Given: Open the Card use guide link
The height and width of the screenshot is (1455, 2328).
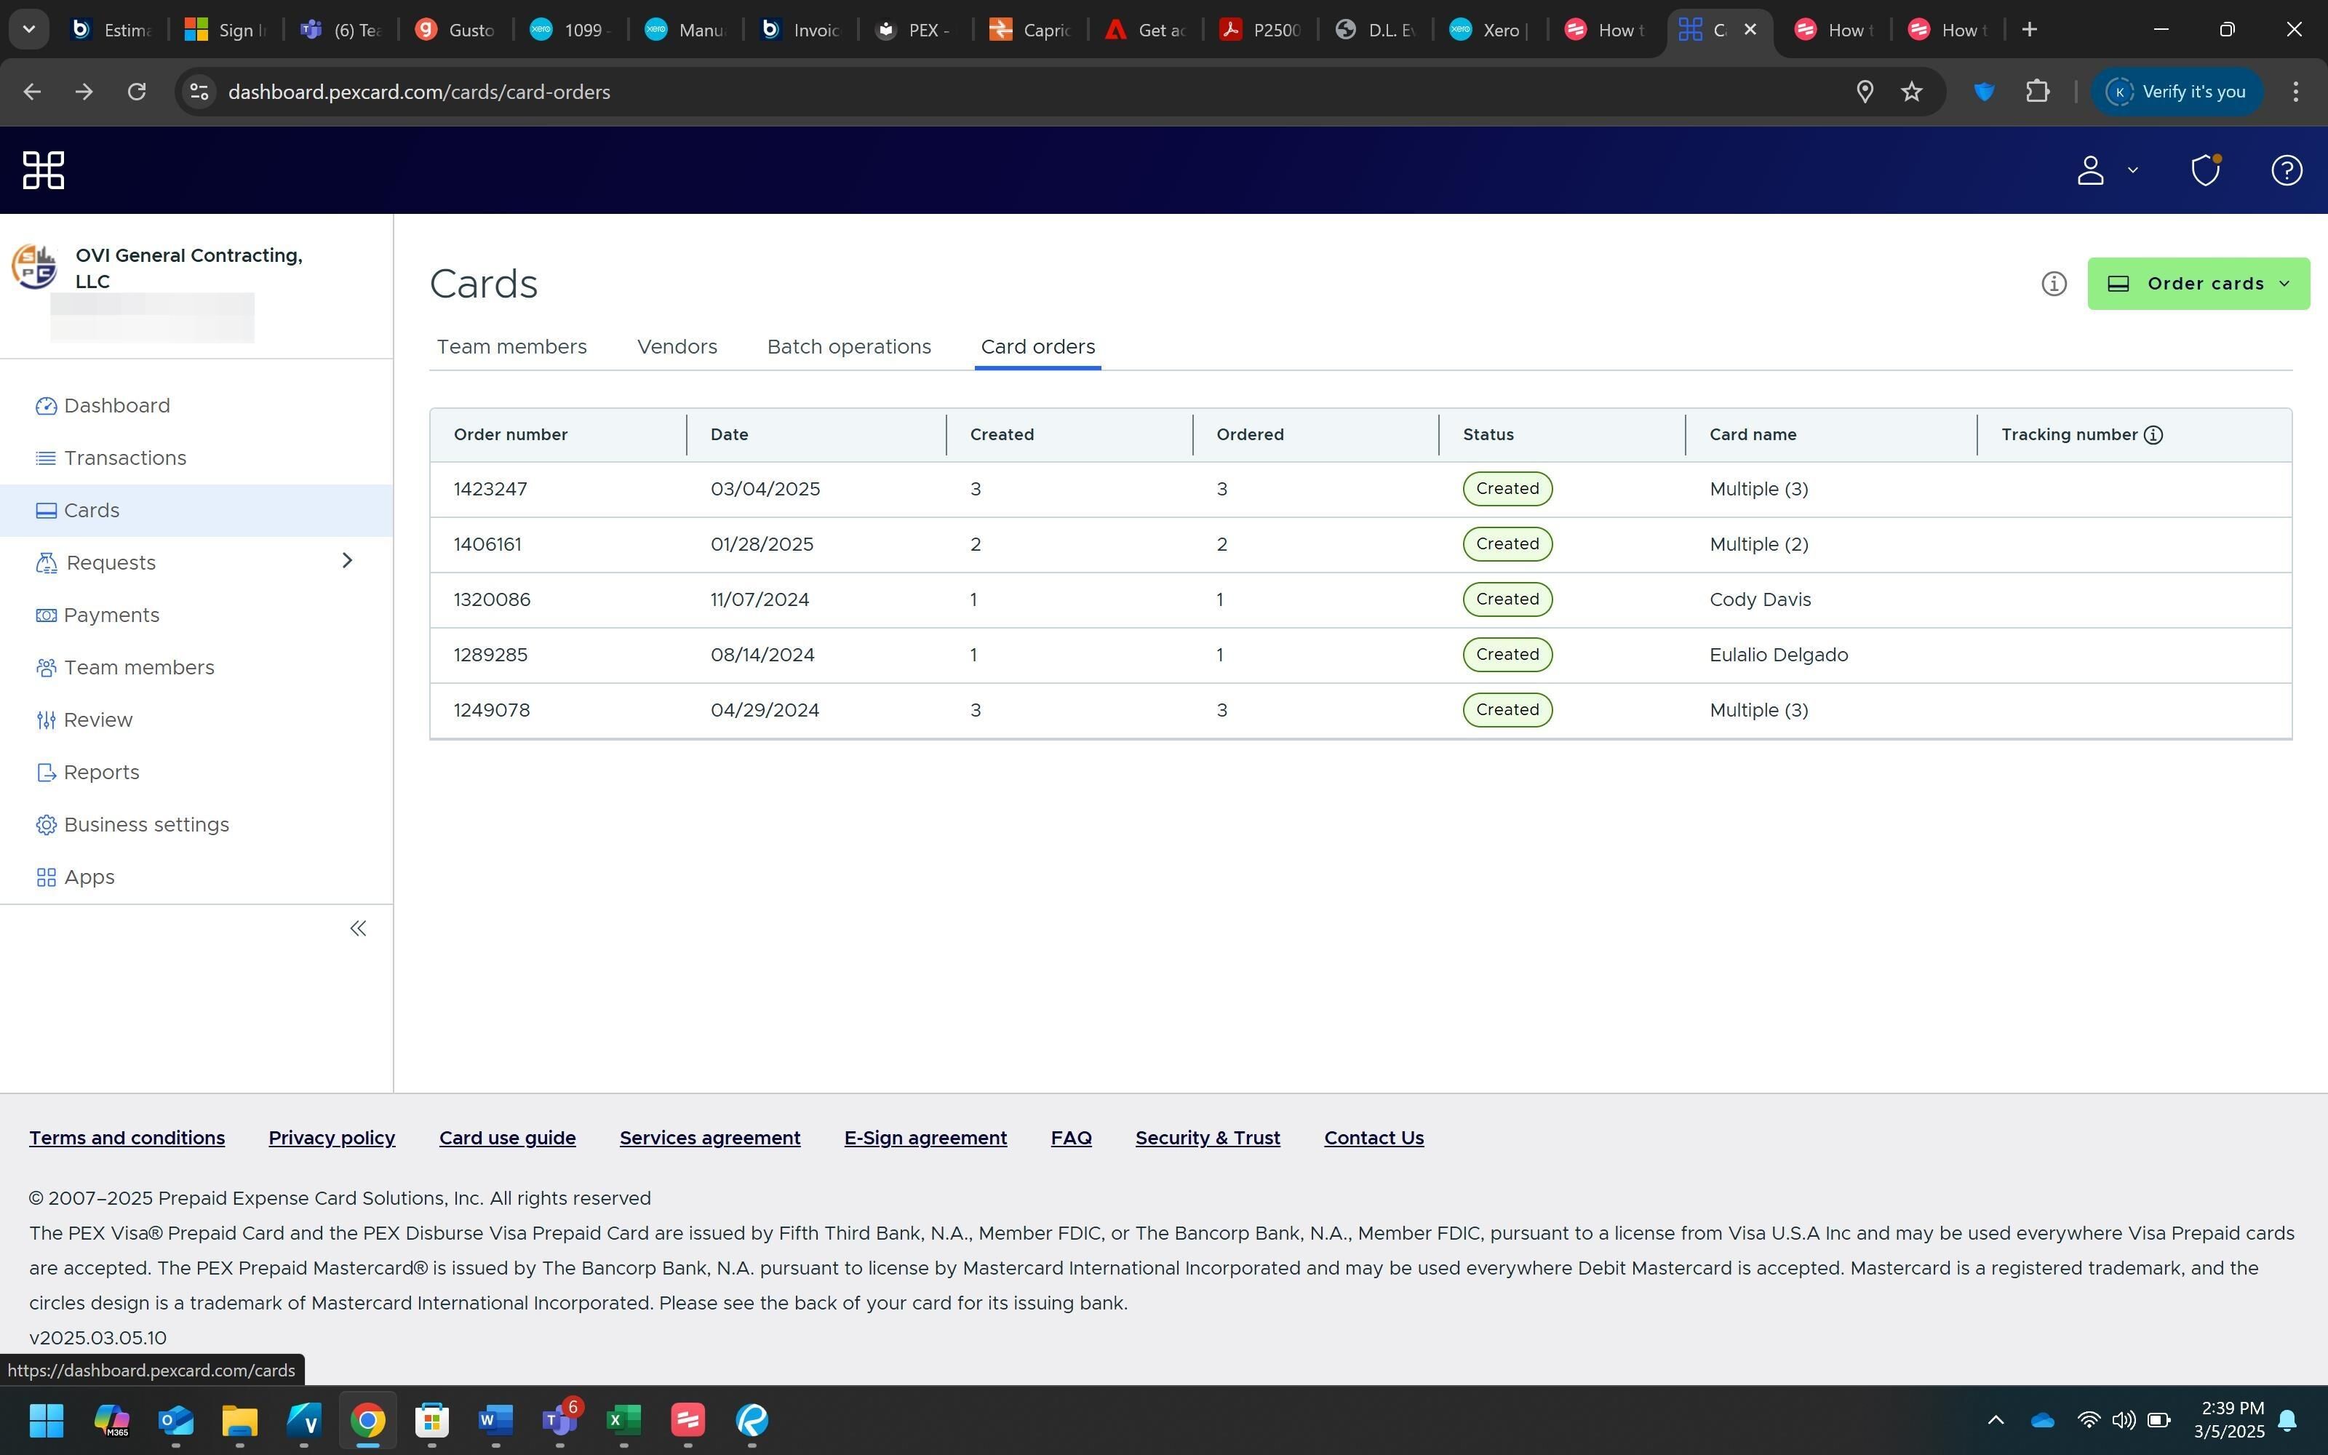Looking at the screenshot, I should click(x=507, y=1137).
